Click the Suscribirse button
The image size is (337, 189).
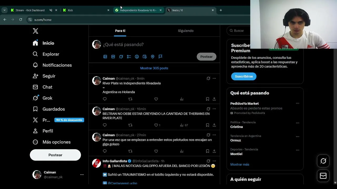(244, 76)
